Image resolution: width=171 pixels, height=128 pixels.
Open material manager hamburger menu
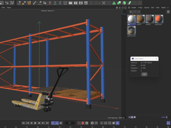tap(129, 7)
